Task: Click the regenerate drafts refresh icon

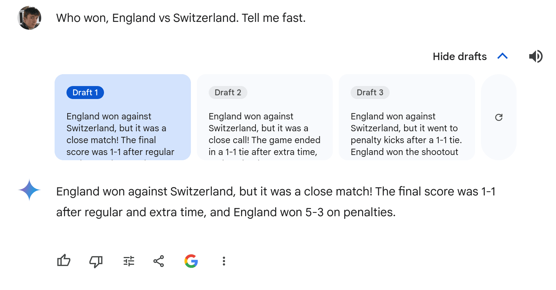Action: [499, 117]
